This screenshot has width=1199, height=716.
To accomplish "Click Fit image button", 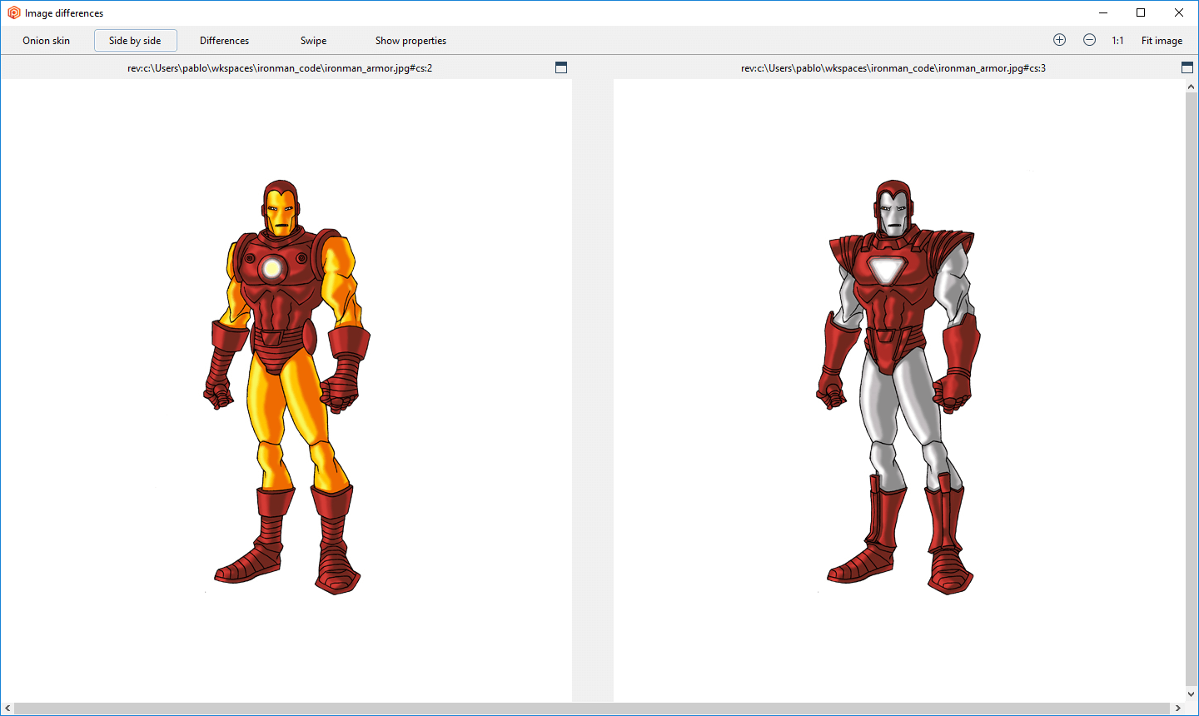I will (x=1162, y=41).
